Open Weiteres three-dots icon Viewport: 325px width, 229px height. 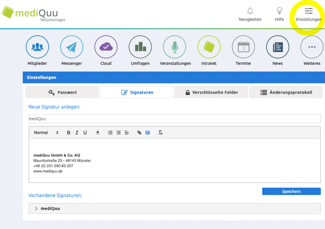pos(312,47)
